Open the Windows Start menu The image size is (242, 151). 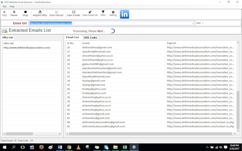(4, 147)
